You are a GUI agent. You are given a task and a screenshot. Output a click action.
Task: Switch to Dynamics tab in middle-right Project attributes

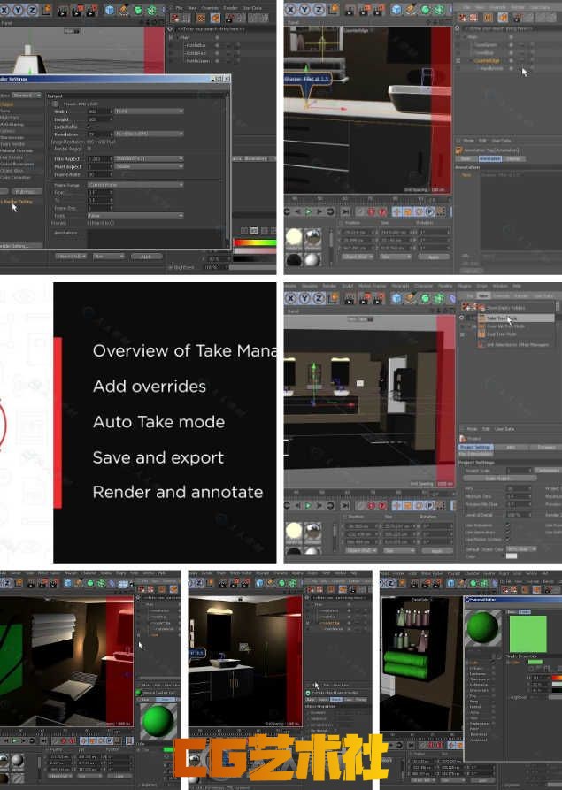[546, 447]
